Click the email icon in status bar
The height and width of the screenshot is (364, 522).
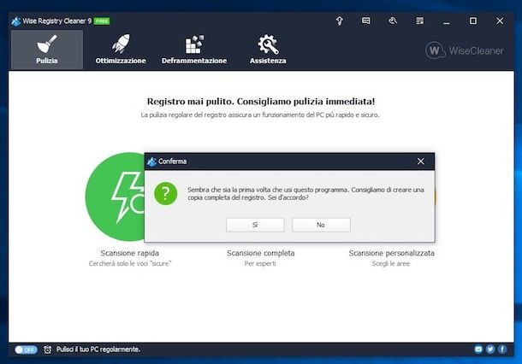tap(478, 349)
